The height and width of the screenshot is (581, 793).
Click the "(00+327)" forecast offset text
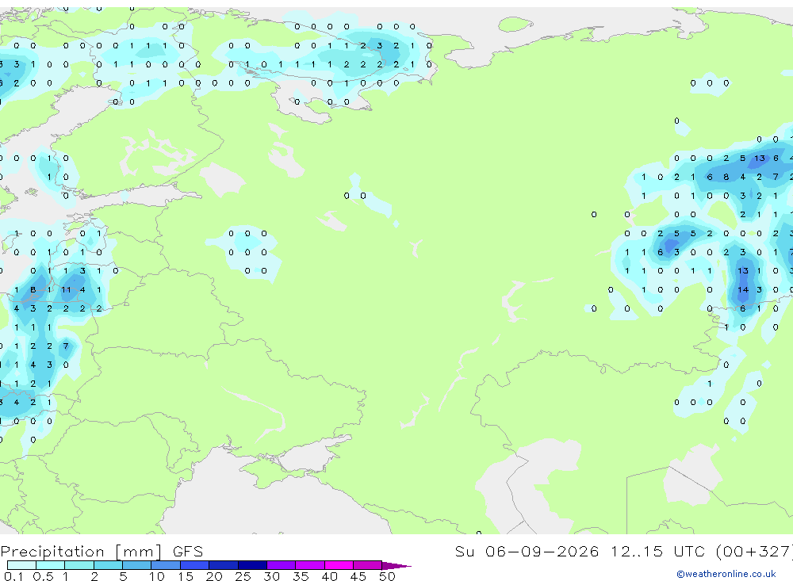[x=754, y=551]
